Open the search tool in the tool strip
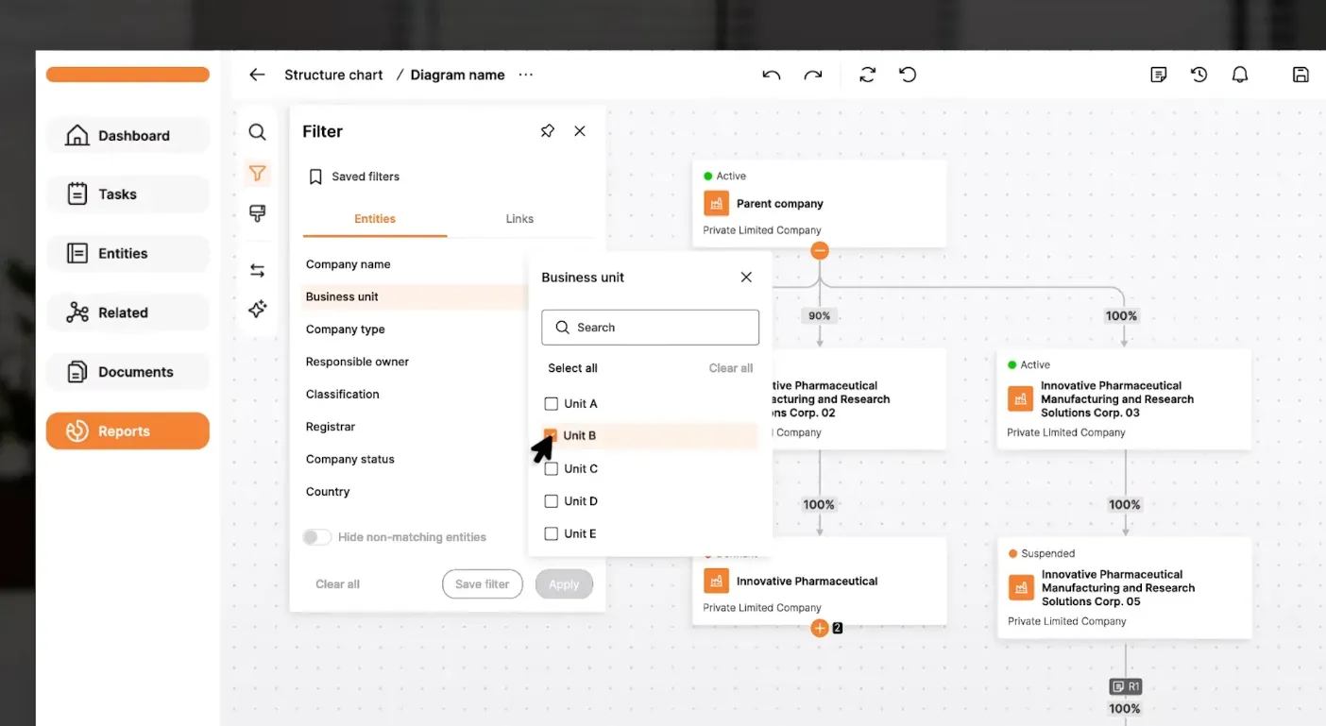Screen dimensions: 1326x726 [x=257, y=132]
